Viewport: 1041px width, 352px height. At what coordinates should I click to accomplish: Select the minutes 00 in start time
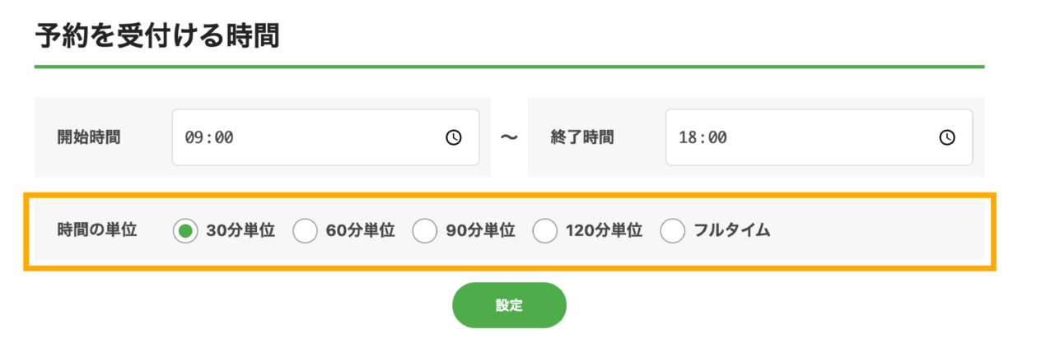tap(223, 138)
